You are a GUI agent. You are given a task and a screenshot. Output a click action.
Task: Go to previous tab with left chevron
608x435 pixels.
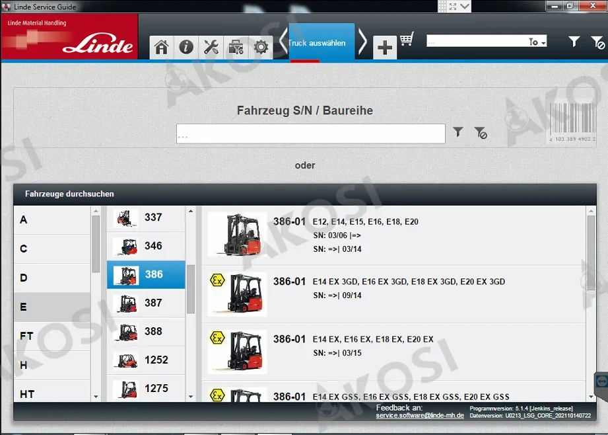tap(283, 41)
